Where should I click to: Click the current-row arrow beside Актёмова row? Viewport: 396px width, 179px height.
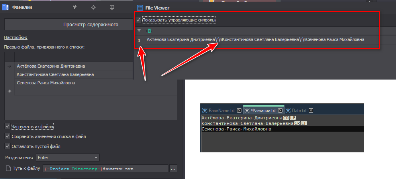tap(10, 66)
